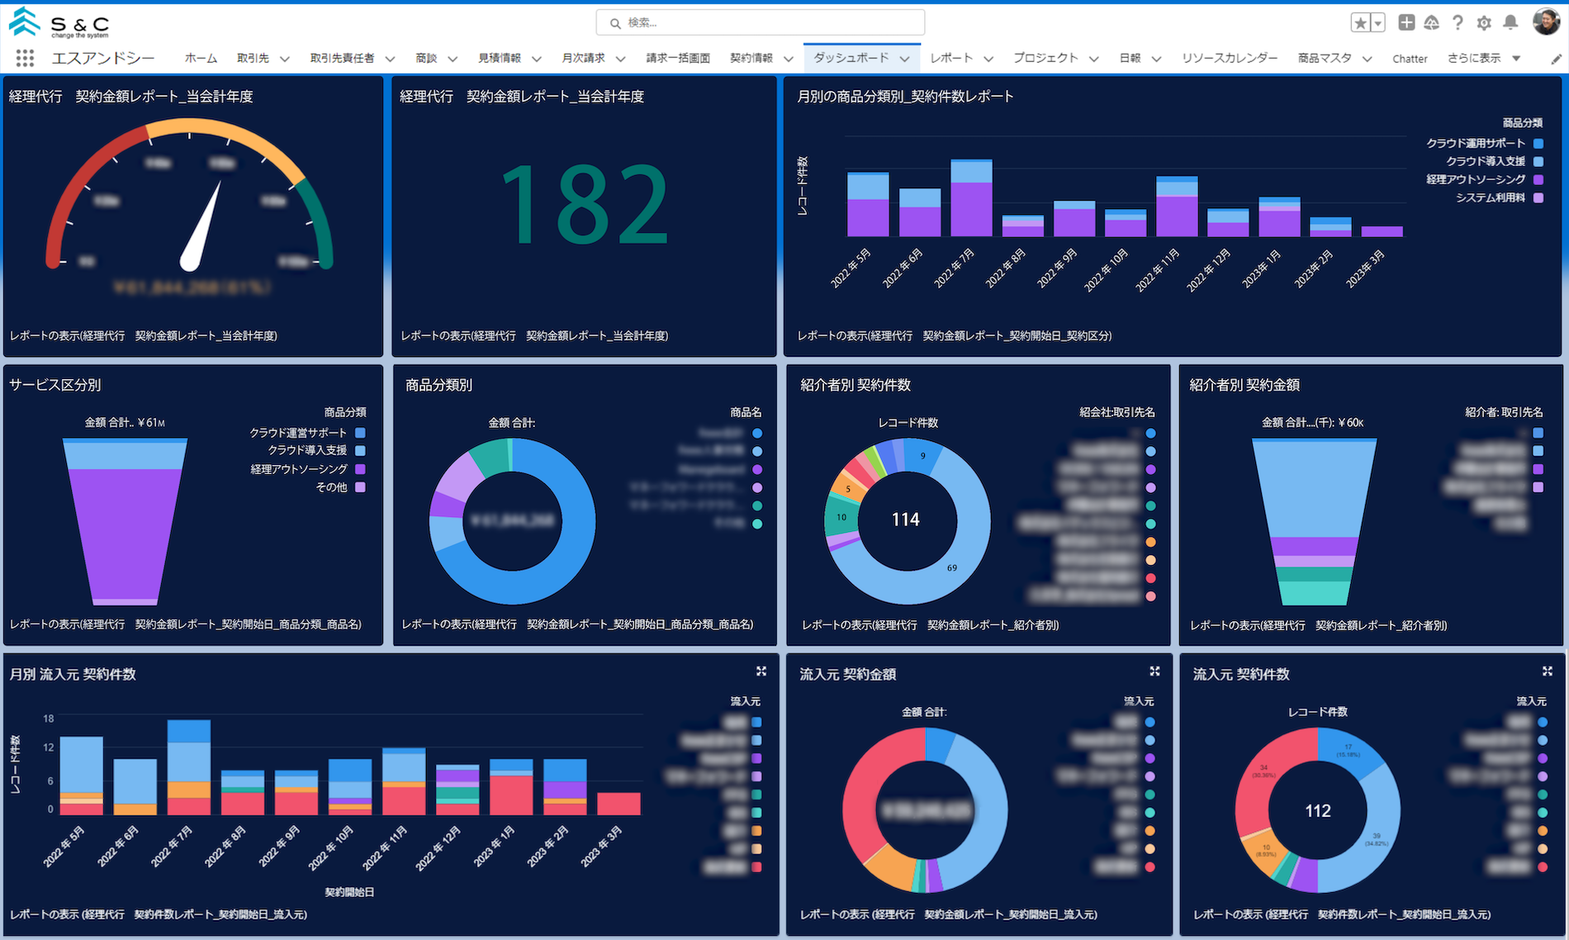The height and width of the screenshot is (940, 1569).
Task: Expand the 流入元 契約件数 chart
Action: point(1548,672)
